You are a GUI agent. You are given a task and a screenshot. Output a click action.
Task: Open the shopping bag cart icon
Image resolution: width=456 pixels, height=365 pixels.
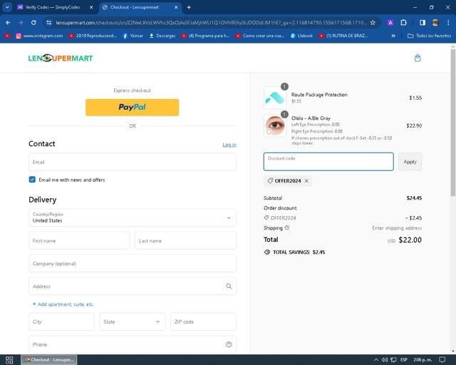[x=418, y=58]
